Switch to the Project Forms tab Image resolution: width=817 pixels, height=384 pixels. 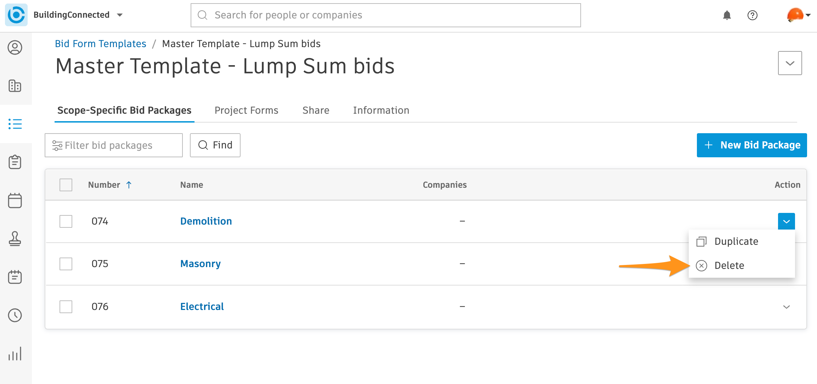(246, 110)
